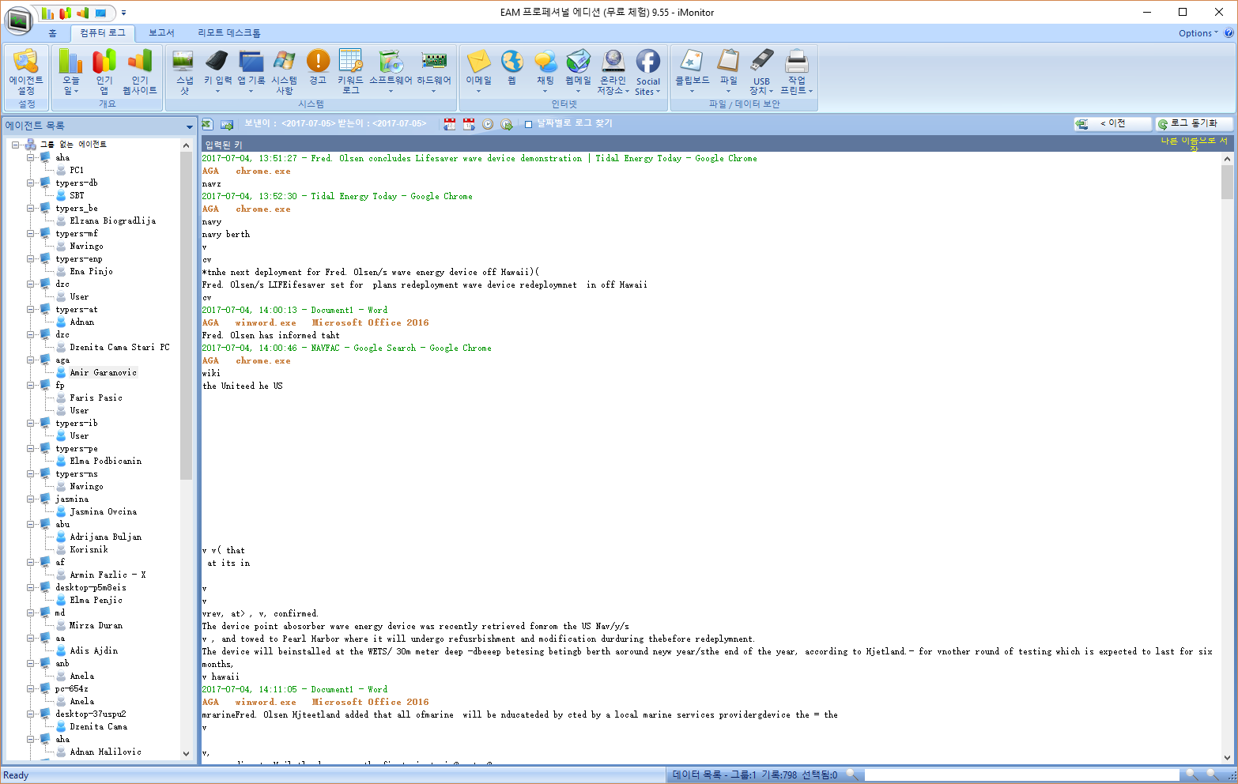
Task: Open the 웹 (web) history log
Action: point(511,73)
